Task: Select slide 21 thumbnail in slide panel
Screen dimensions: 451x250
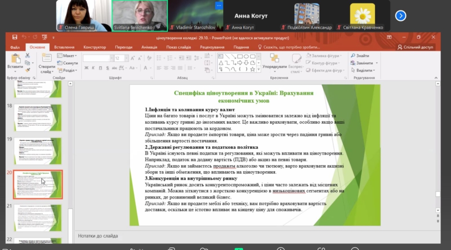Action: (x=38, y=217)
